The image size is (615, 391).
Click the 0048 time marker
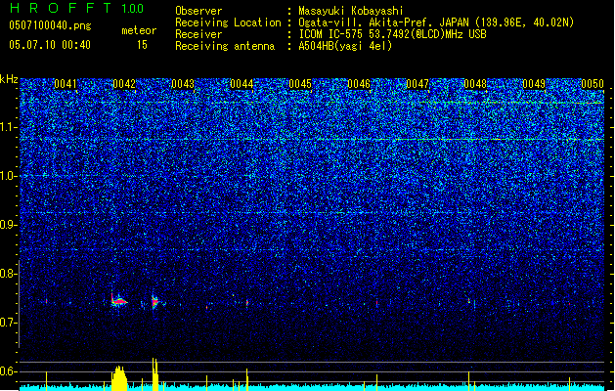pyautogui.click(x=475, y=84)
